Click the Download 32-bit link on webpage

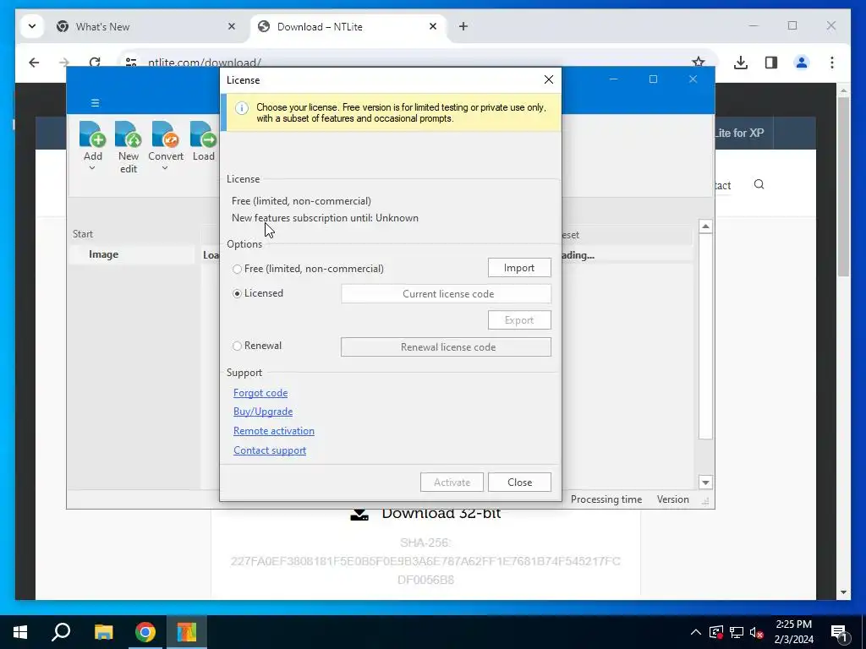425,514
